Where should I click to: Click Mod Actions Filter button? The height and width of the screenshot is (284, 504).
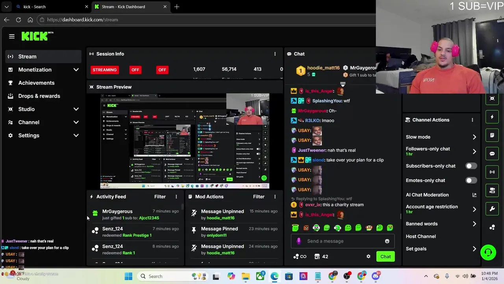pyautogui.click(x=259, y=197)
